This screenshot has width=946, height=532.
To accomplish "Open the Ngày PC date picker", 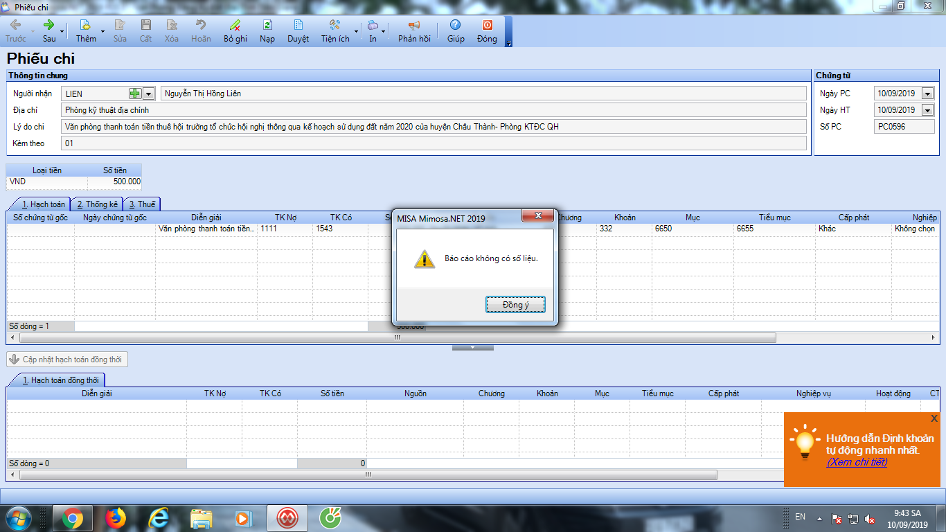I will 927,94.
